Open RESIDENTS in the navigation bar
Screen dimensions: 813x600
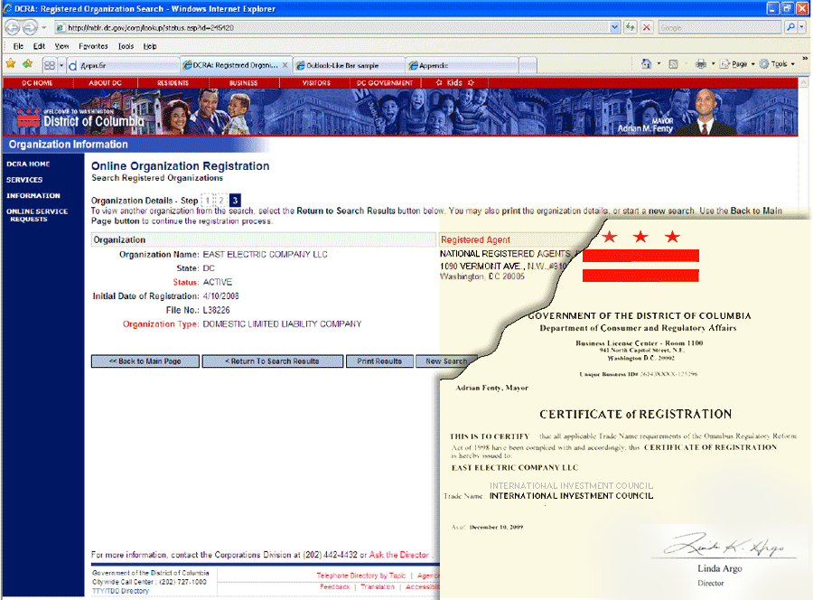[173, 83]
